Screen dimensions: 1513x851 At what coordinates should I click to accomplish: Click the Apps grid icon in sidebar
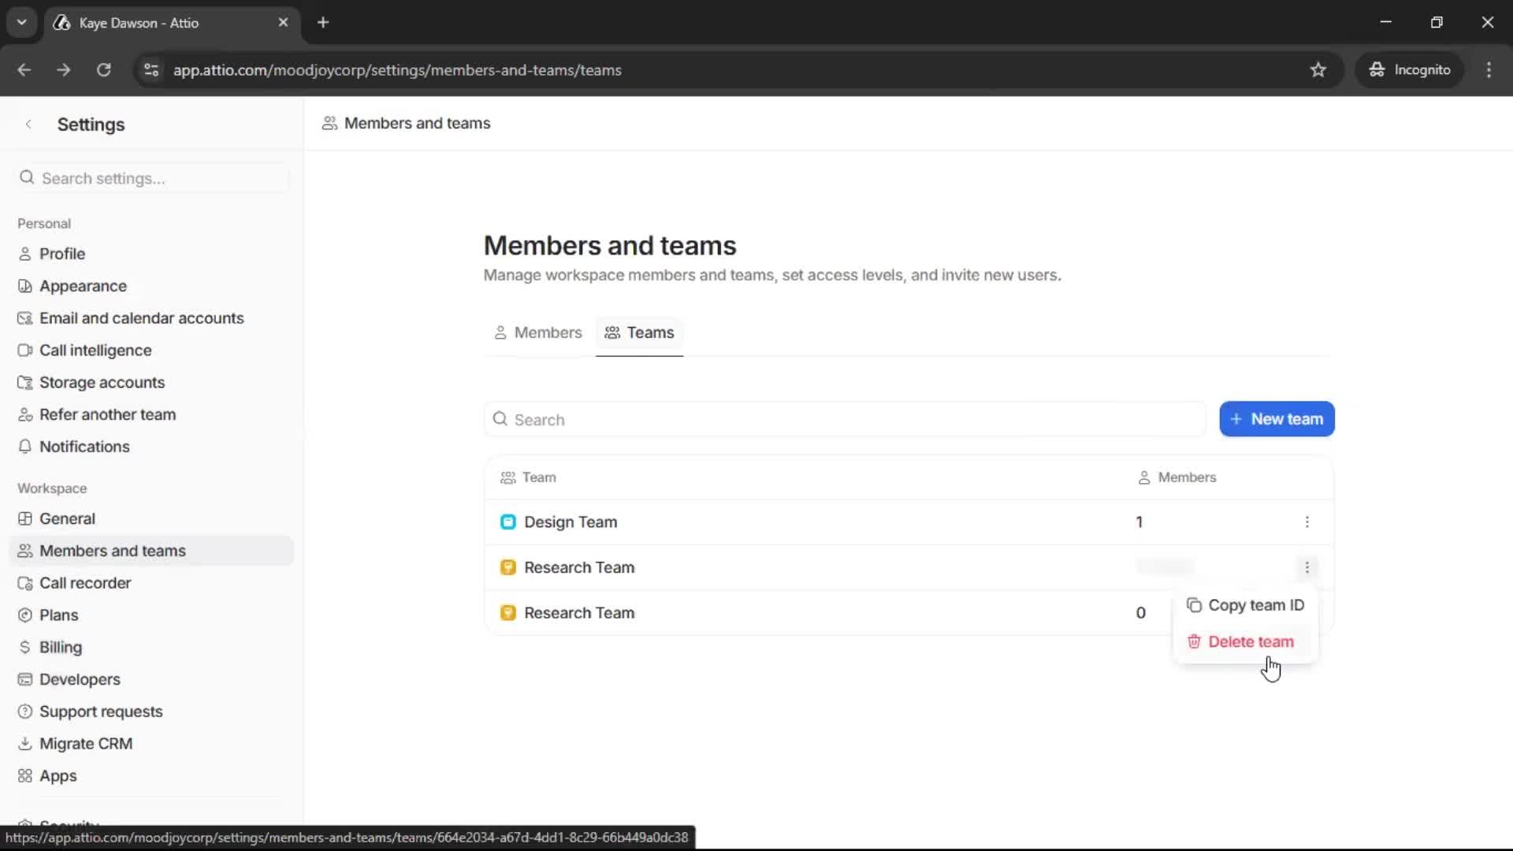pos(26,776)
